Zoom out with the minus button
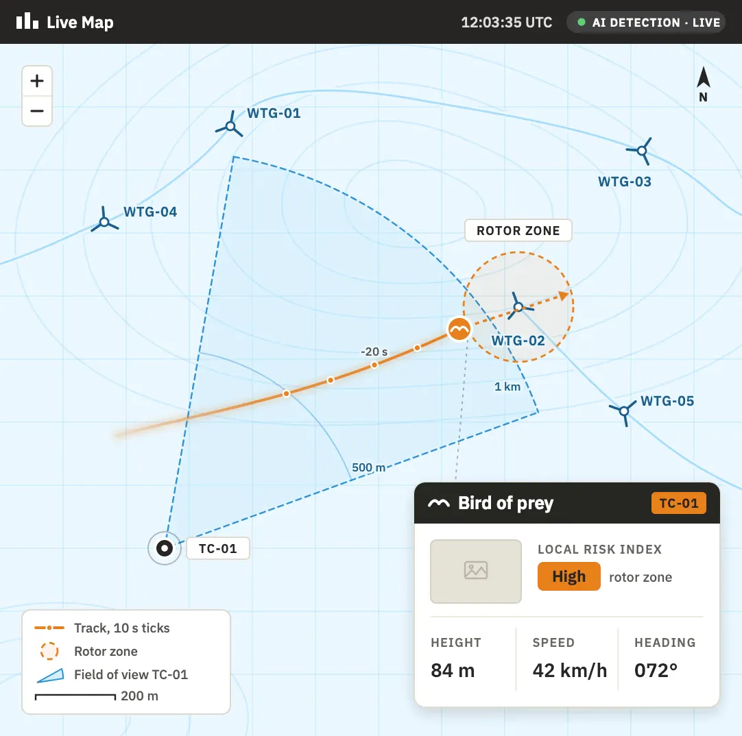 point(37,111)
